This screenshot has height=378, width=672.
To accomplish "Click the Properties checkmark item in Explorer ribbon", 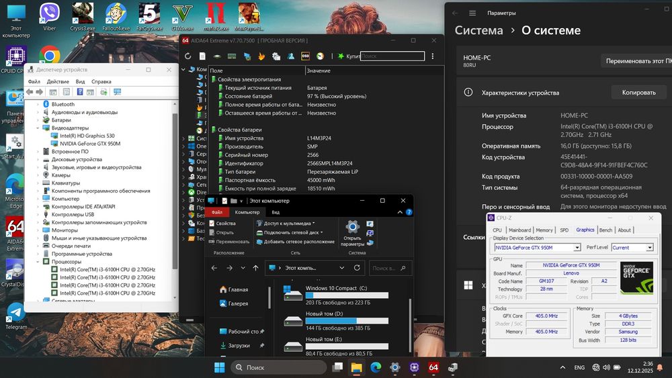I will point(222,224).
